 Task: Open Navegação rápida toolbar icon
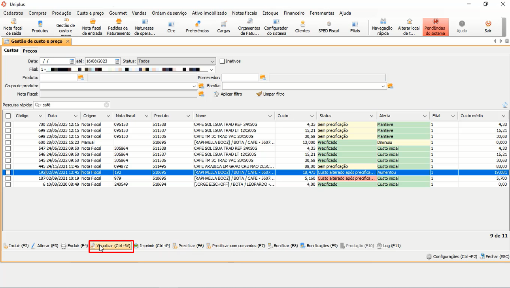pyautogui.click(x=382, y=27)
